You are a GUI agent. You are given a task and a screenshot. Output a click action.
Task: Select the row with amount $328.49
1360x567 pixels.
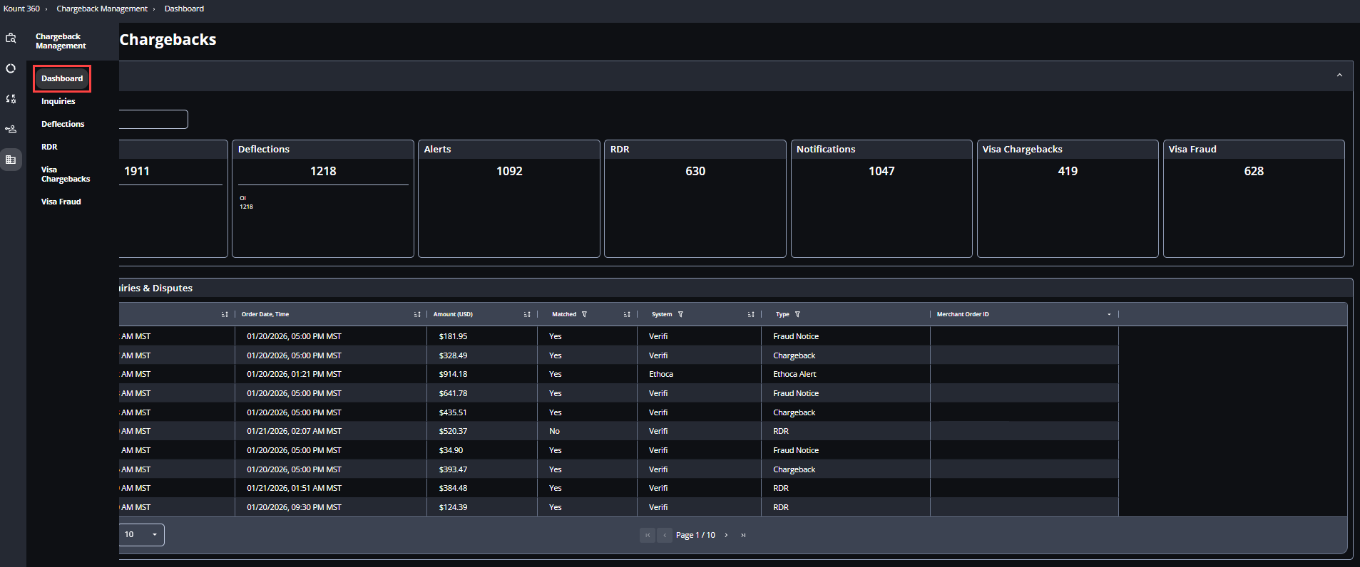point(619,355)
